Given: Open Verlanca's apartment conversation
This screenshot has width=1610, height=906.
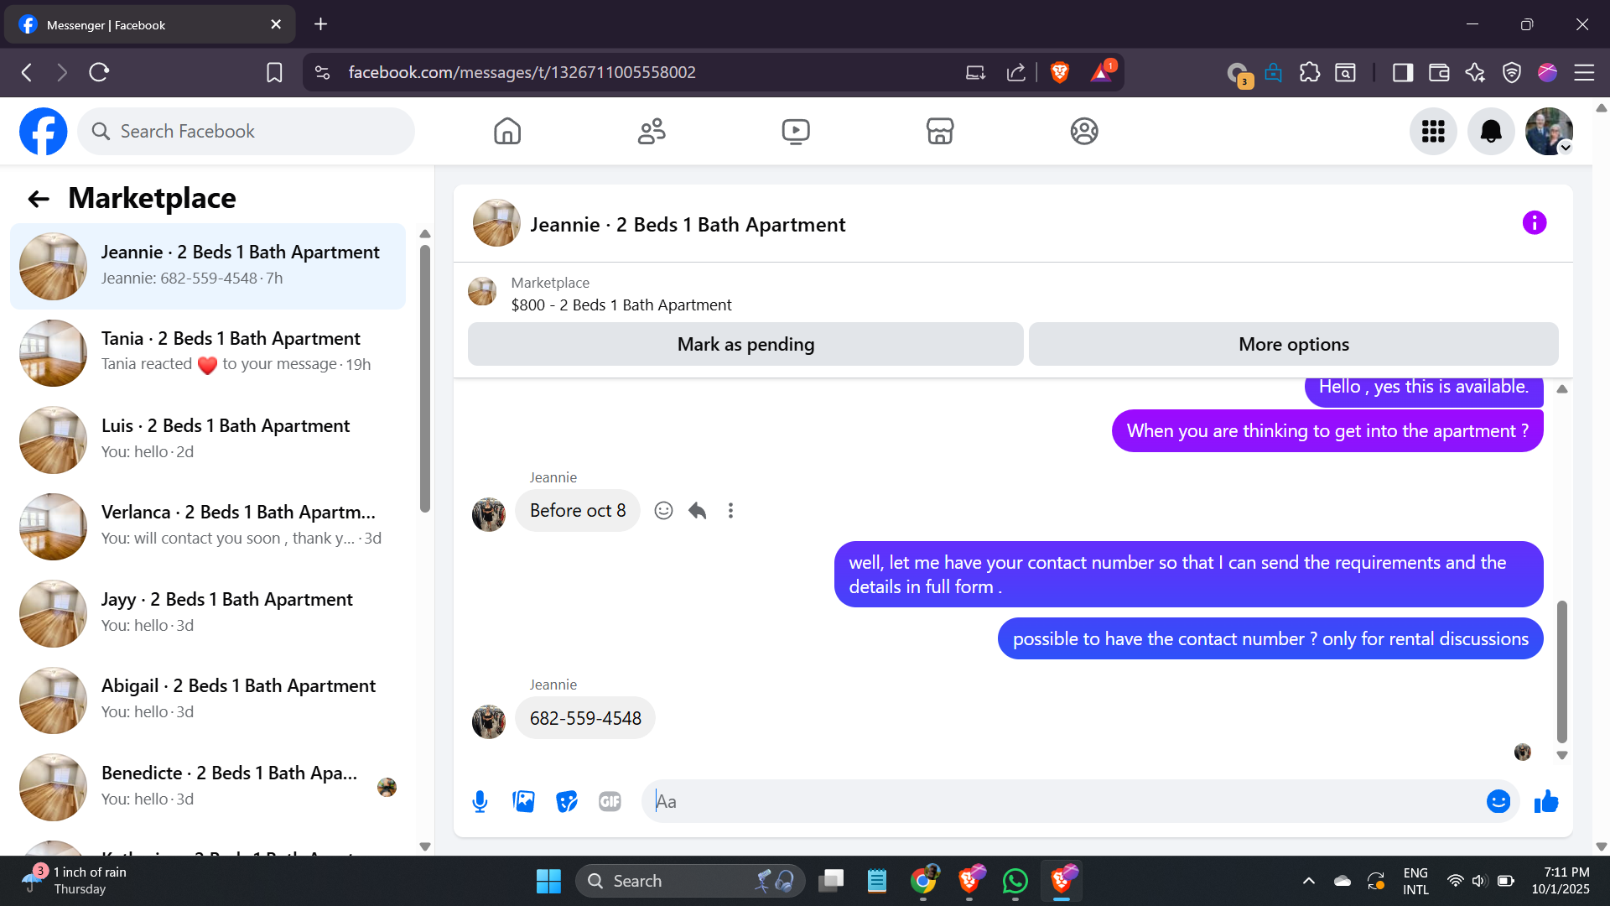Looking at the screenshot, I should click(208, 526).
